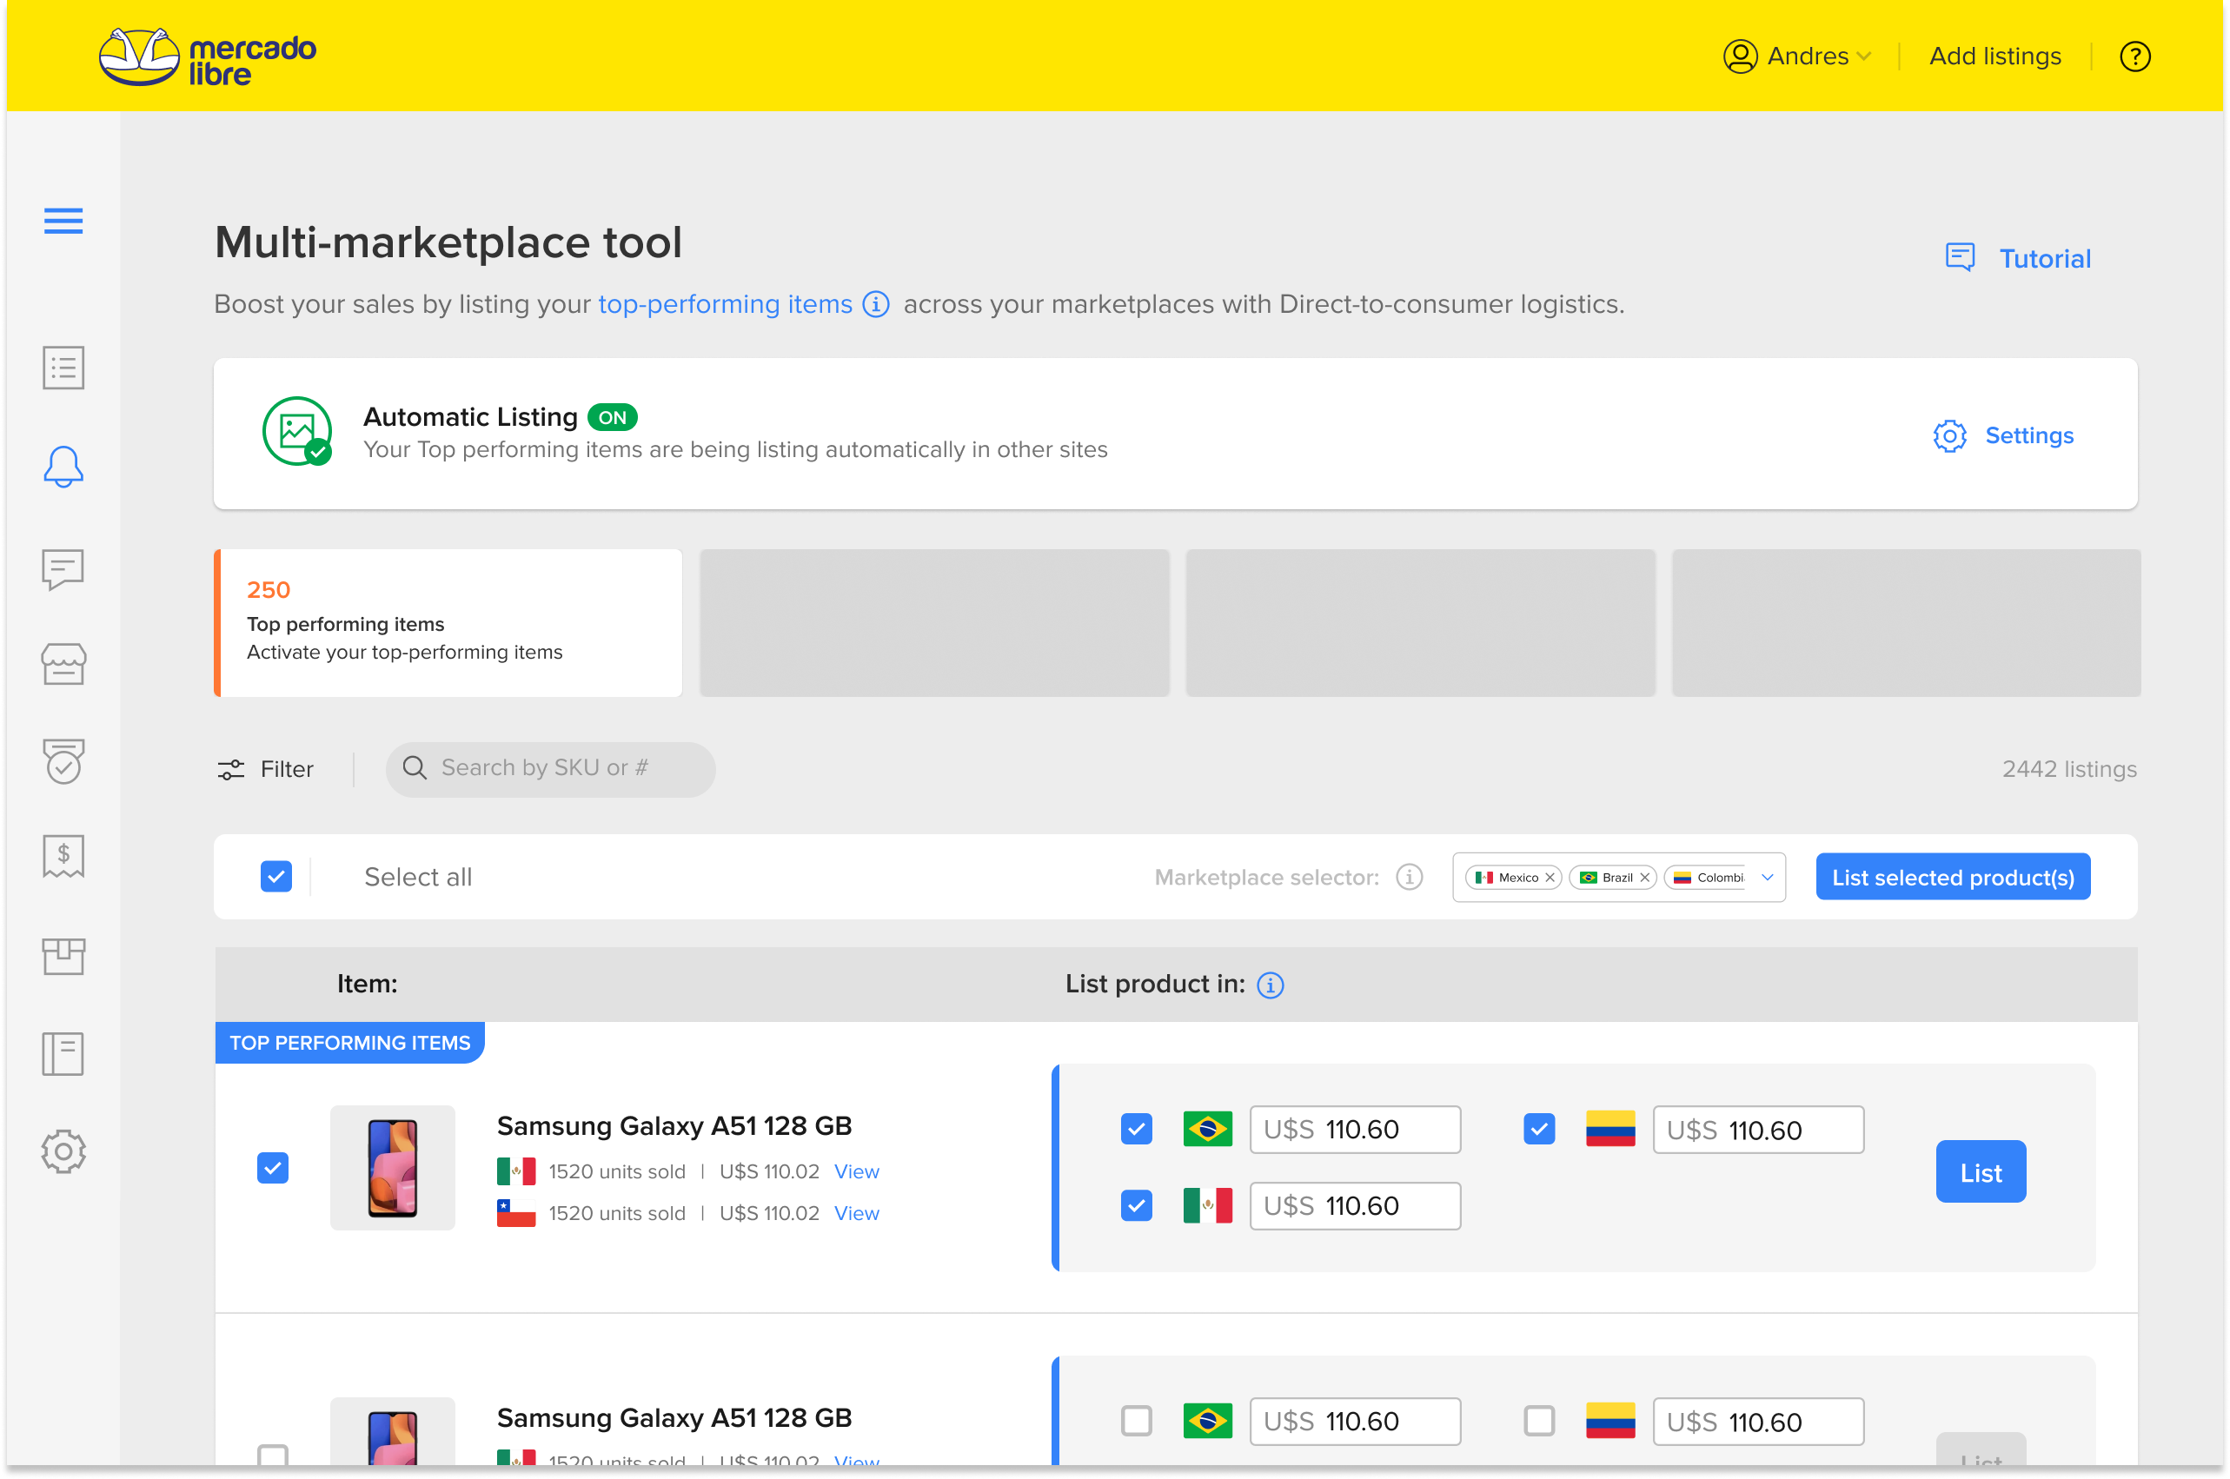Viewport: 2230px width, 1479px height.
Task: Click the Filter sliders icon
Action: tap(231, 770)
